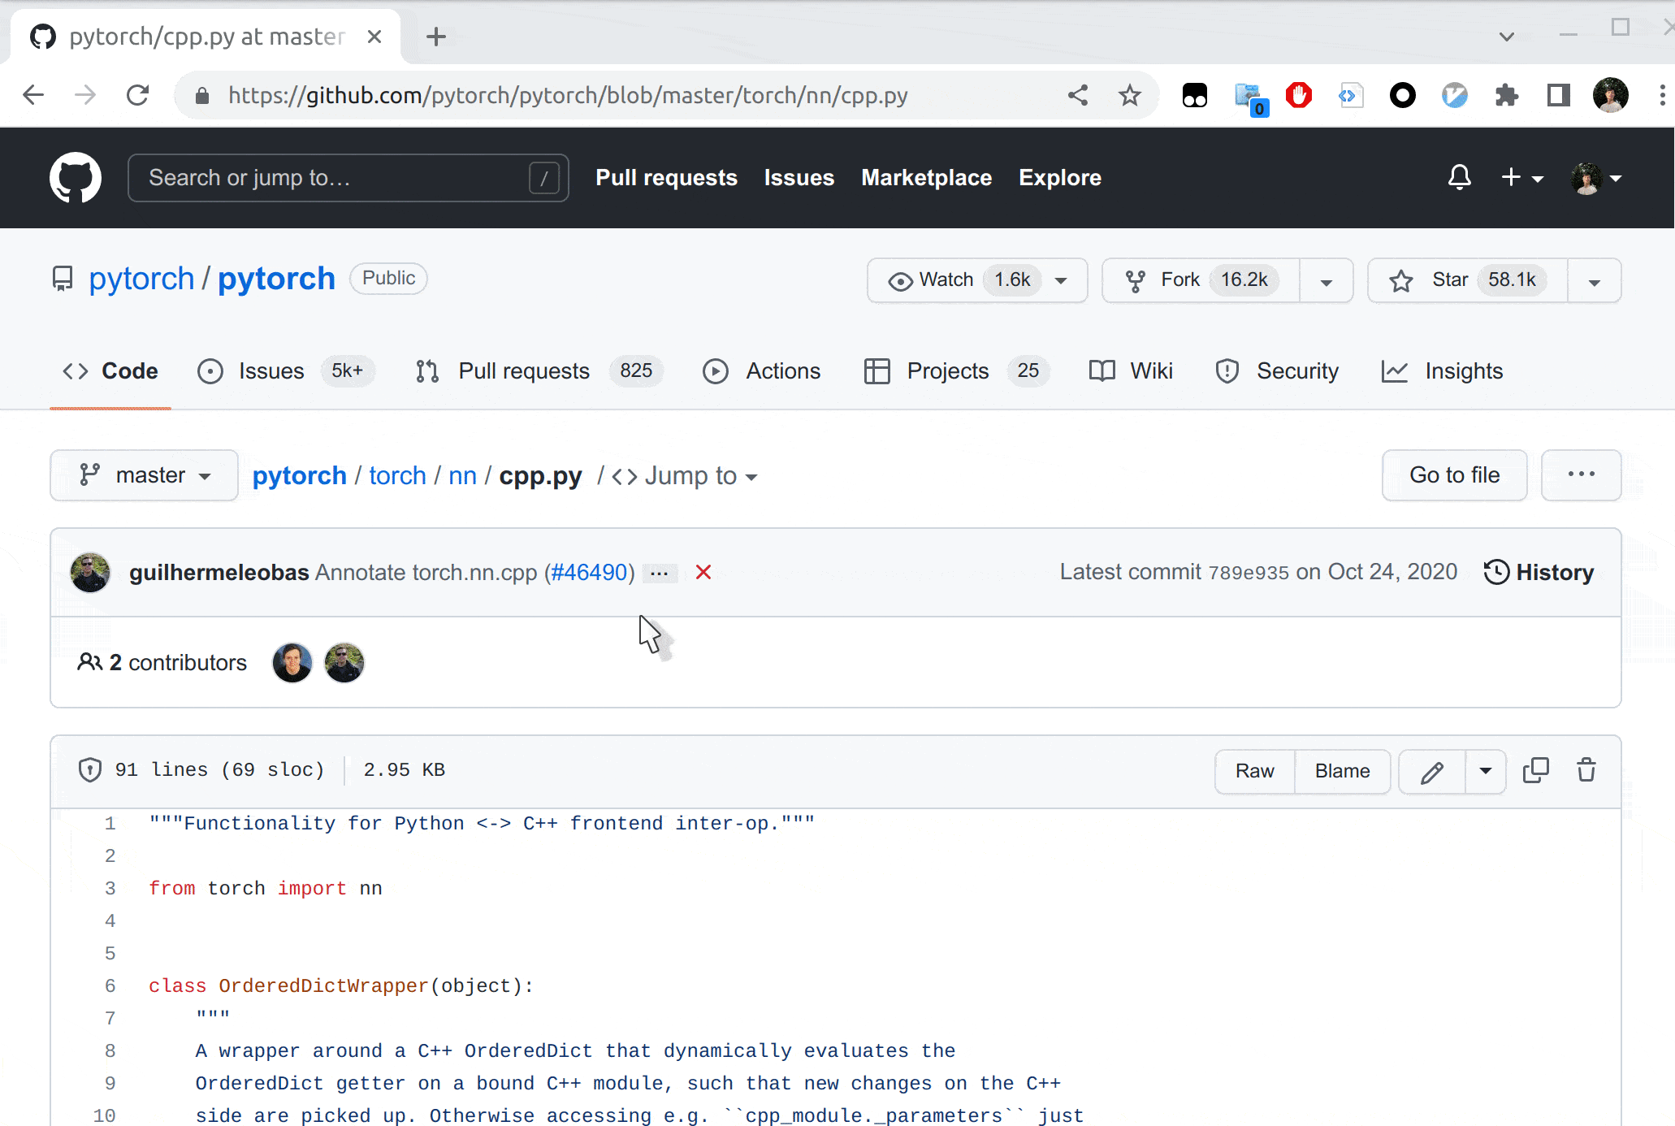Star the repository
The height and width of the screenshot is (1126, 1675).
pyautogui.click(x=1467, y=280)
